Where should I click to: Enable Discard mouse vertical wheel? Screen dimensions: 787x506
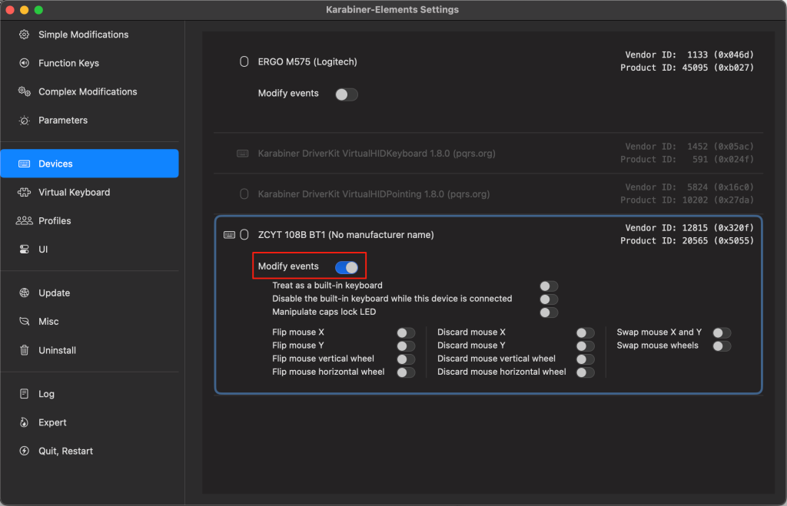[x=585, y=359]
